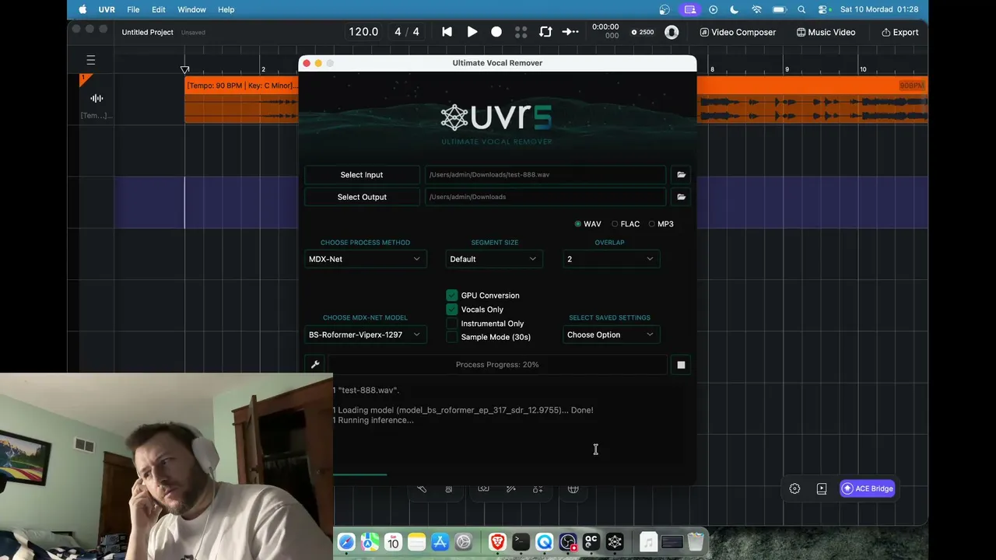Select WAV output format

587,224
